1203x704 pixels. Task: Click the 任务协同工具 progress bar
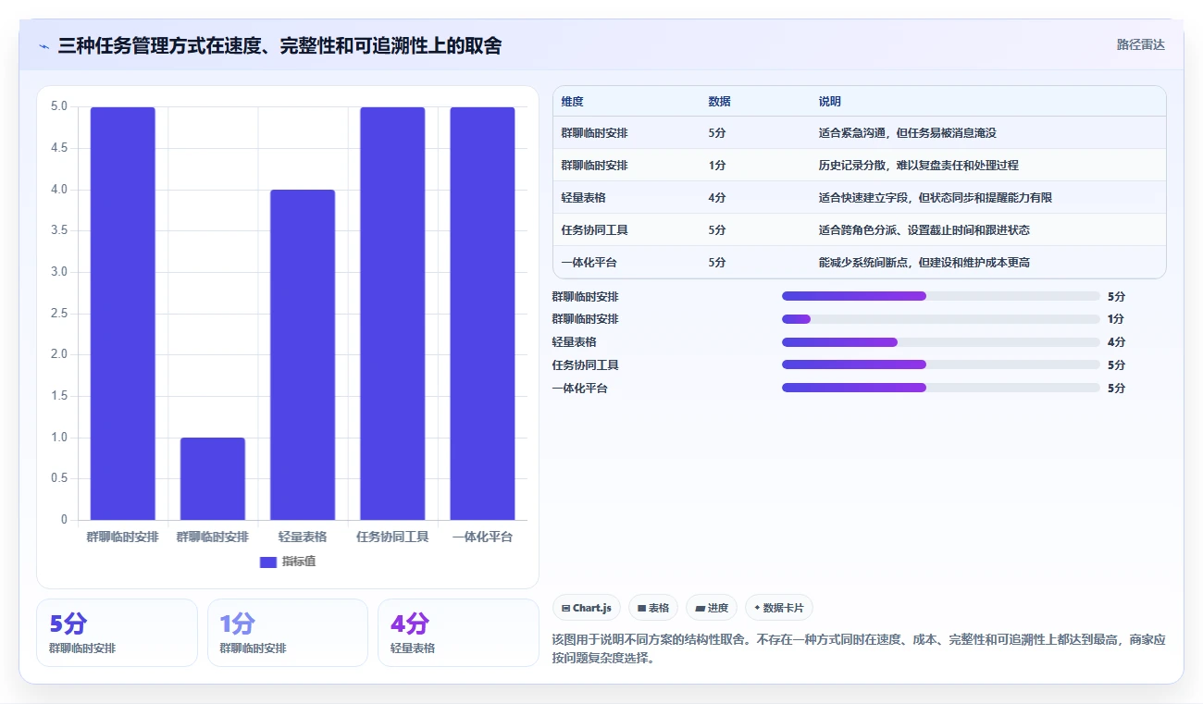point(941,365)
